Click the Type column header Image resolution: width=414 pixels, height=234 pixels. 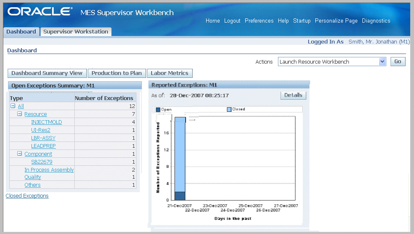click(16, 98)
